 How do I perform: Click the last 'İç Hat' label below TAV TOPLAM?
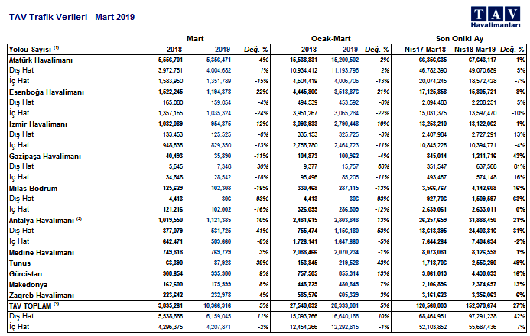point(19,327)
